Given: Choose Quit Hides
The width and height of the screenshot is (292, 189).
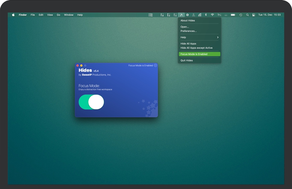Looking at the screenshot, I should [199, 61].
